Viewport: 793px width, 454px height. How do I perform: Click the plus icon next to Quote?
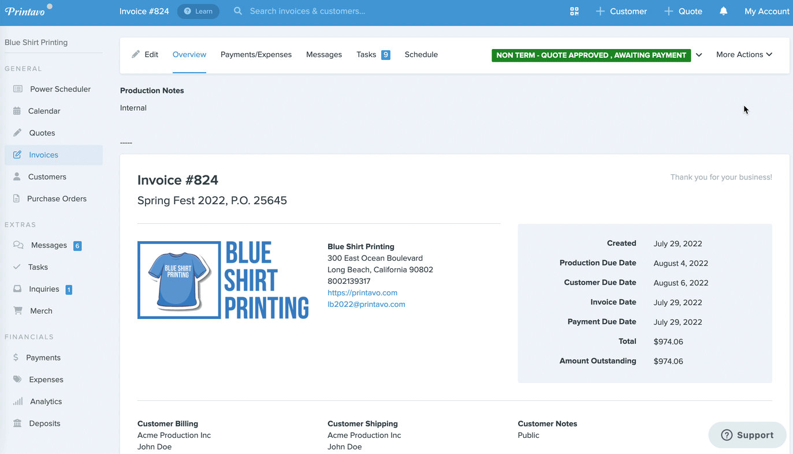[669, 11]
